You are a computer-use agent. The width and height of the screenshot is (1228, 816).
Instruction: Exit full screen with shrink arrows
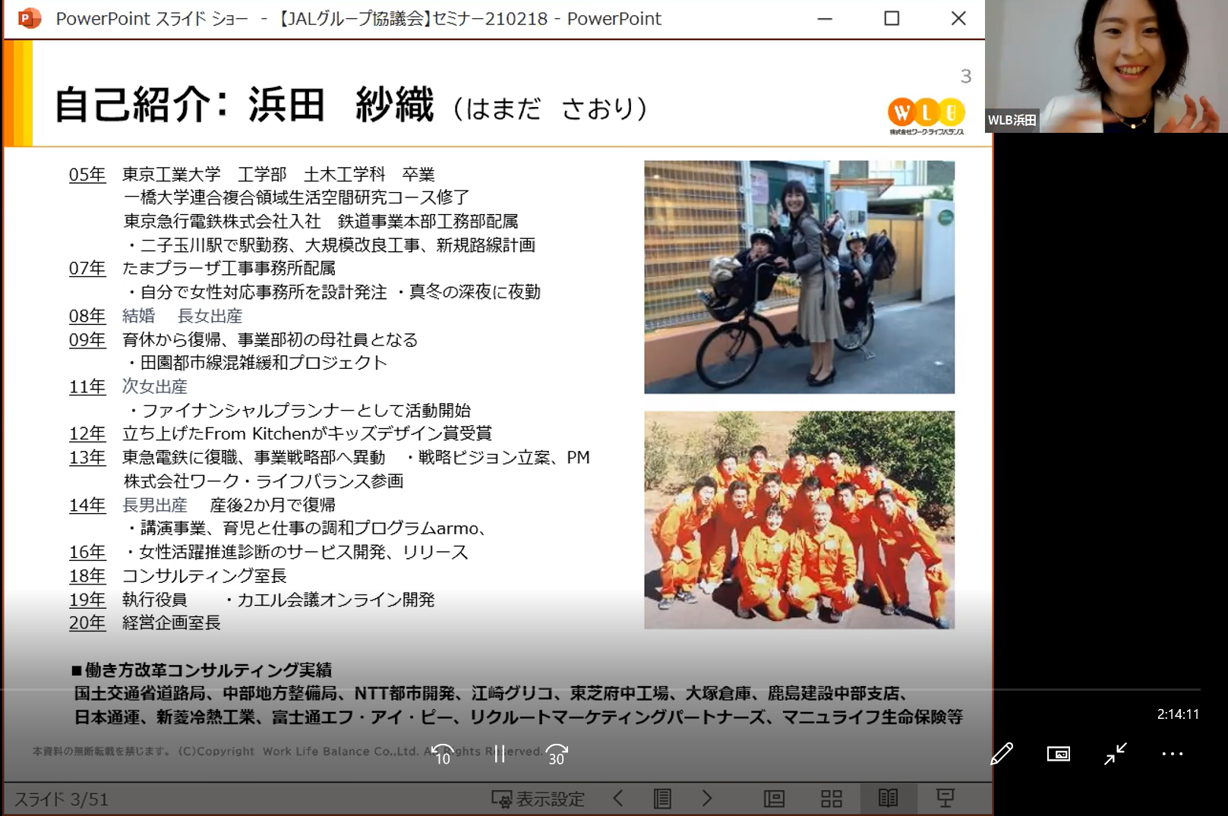tap(1116, 753)
